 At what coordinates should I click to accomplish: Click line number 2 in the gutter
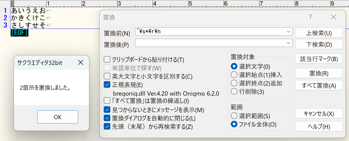(5, 18)
